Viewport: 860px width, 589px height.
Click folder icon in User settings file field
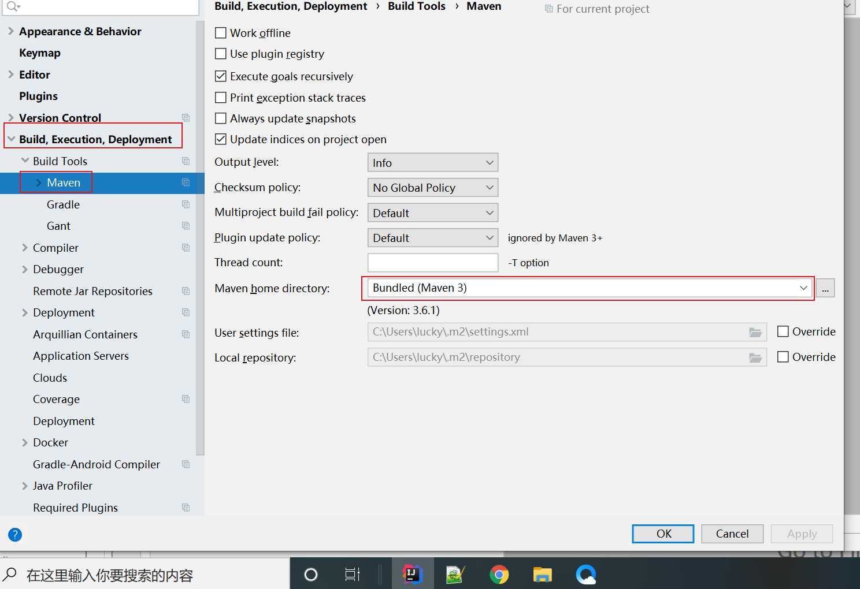[x=755, y=332]
